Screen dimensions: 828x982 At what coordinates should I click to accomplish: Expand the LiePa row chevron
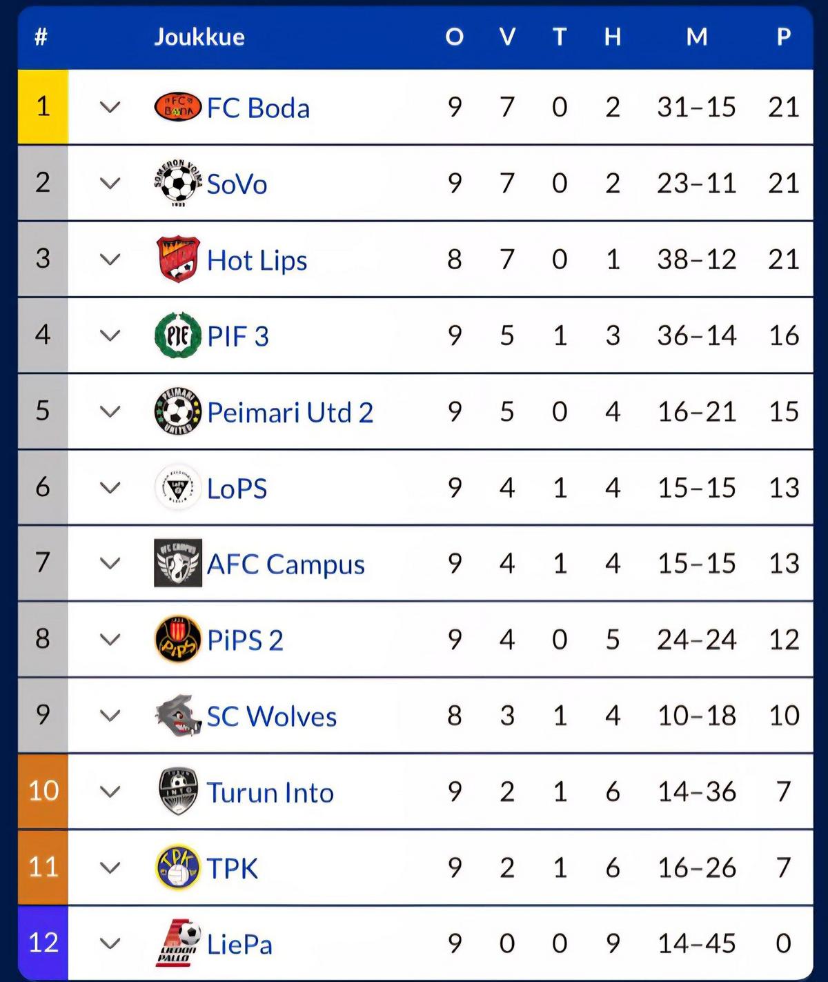tap(110, 943)
